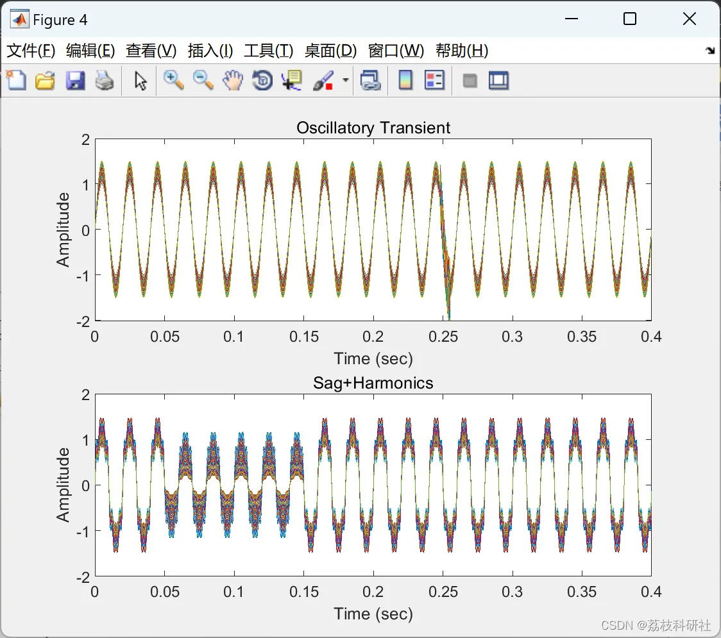The height and width of the screenshot is (638, 721).
Task: Select the Edit Plot arrow tool
Action: [140, 81]
